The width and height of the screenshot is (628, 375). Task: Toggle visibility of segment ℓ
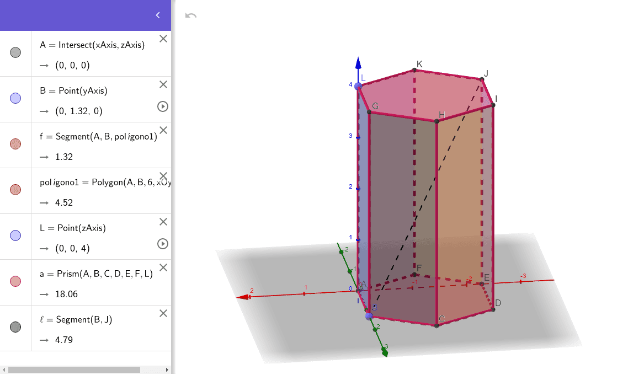point(15,327)
